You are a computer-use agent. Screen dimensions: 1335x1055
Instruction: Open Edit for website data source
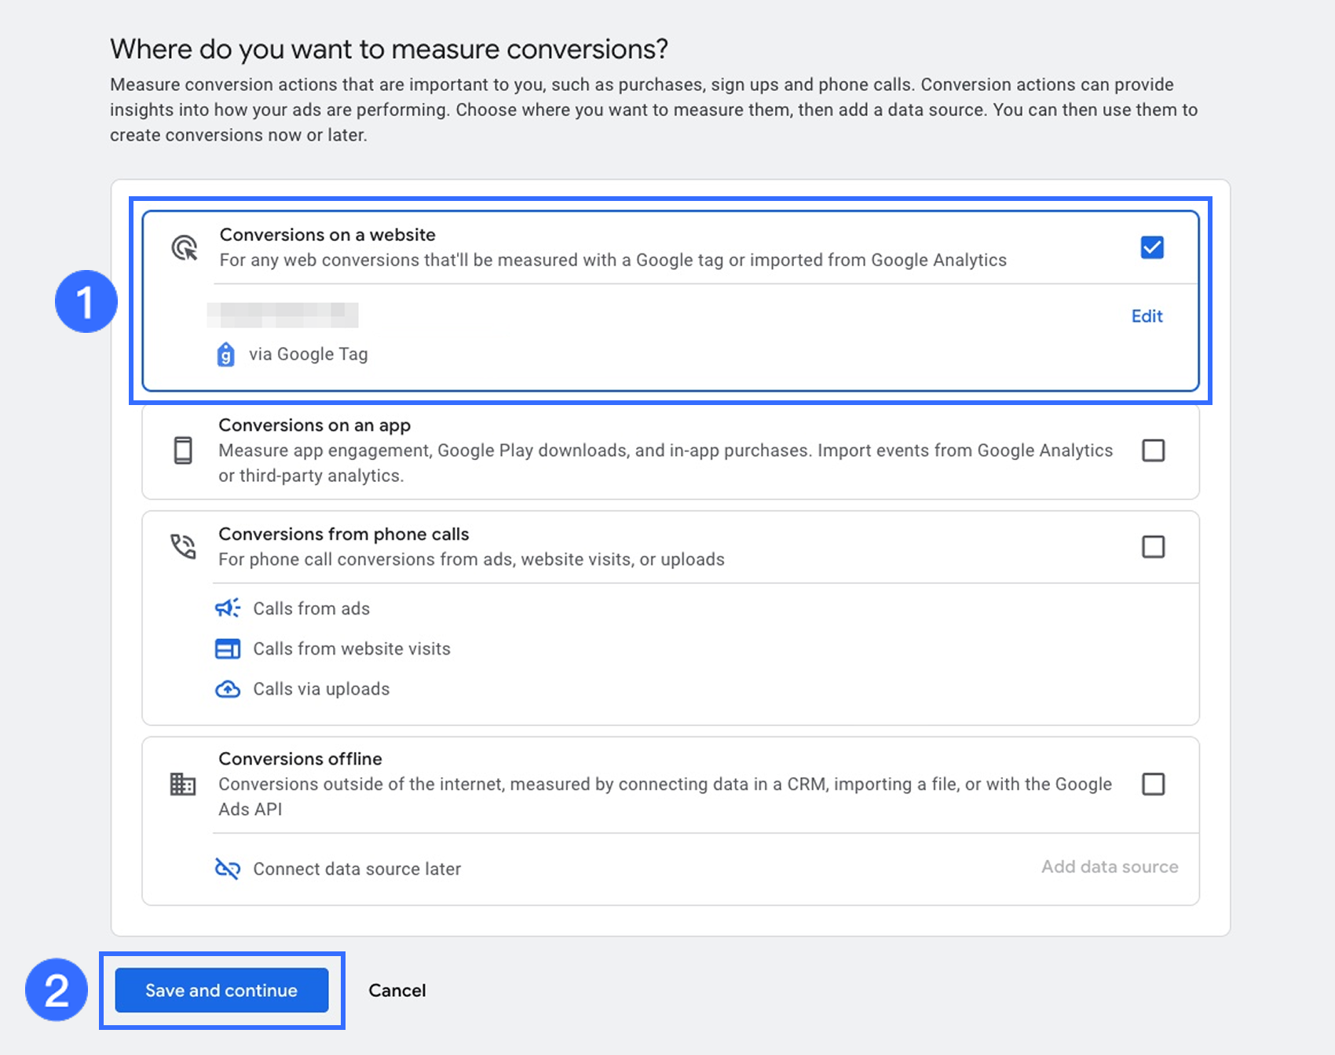click(1147, 316)
